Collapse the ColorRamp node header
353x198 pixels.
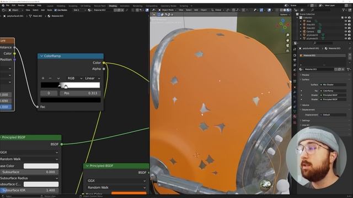[x=42, y=56]
